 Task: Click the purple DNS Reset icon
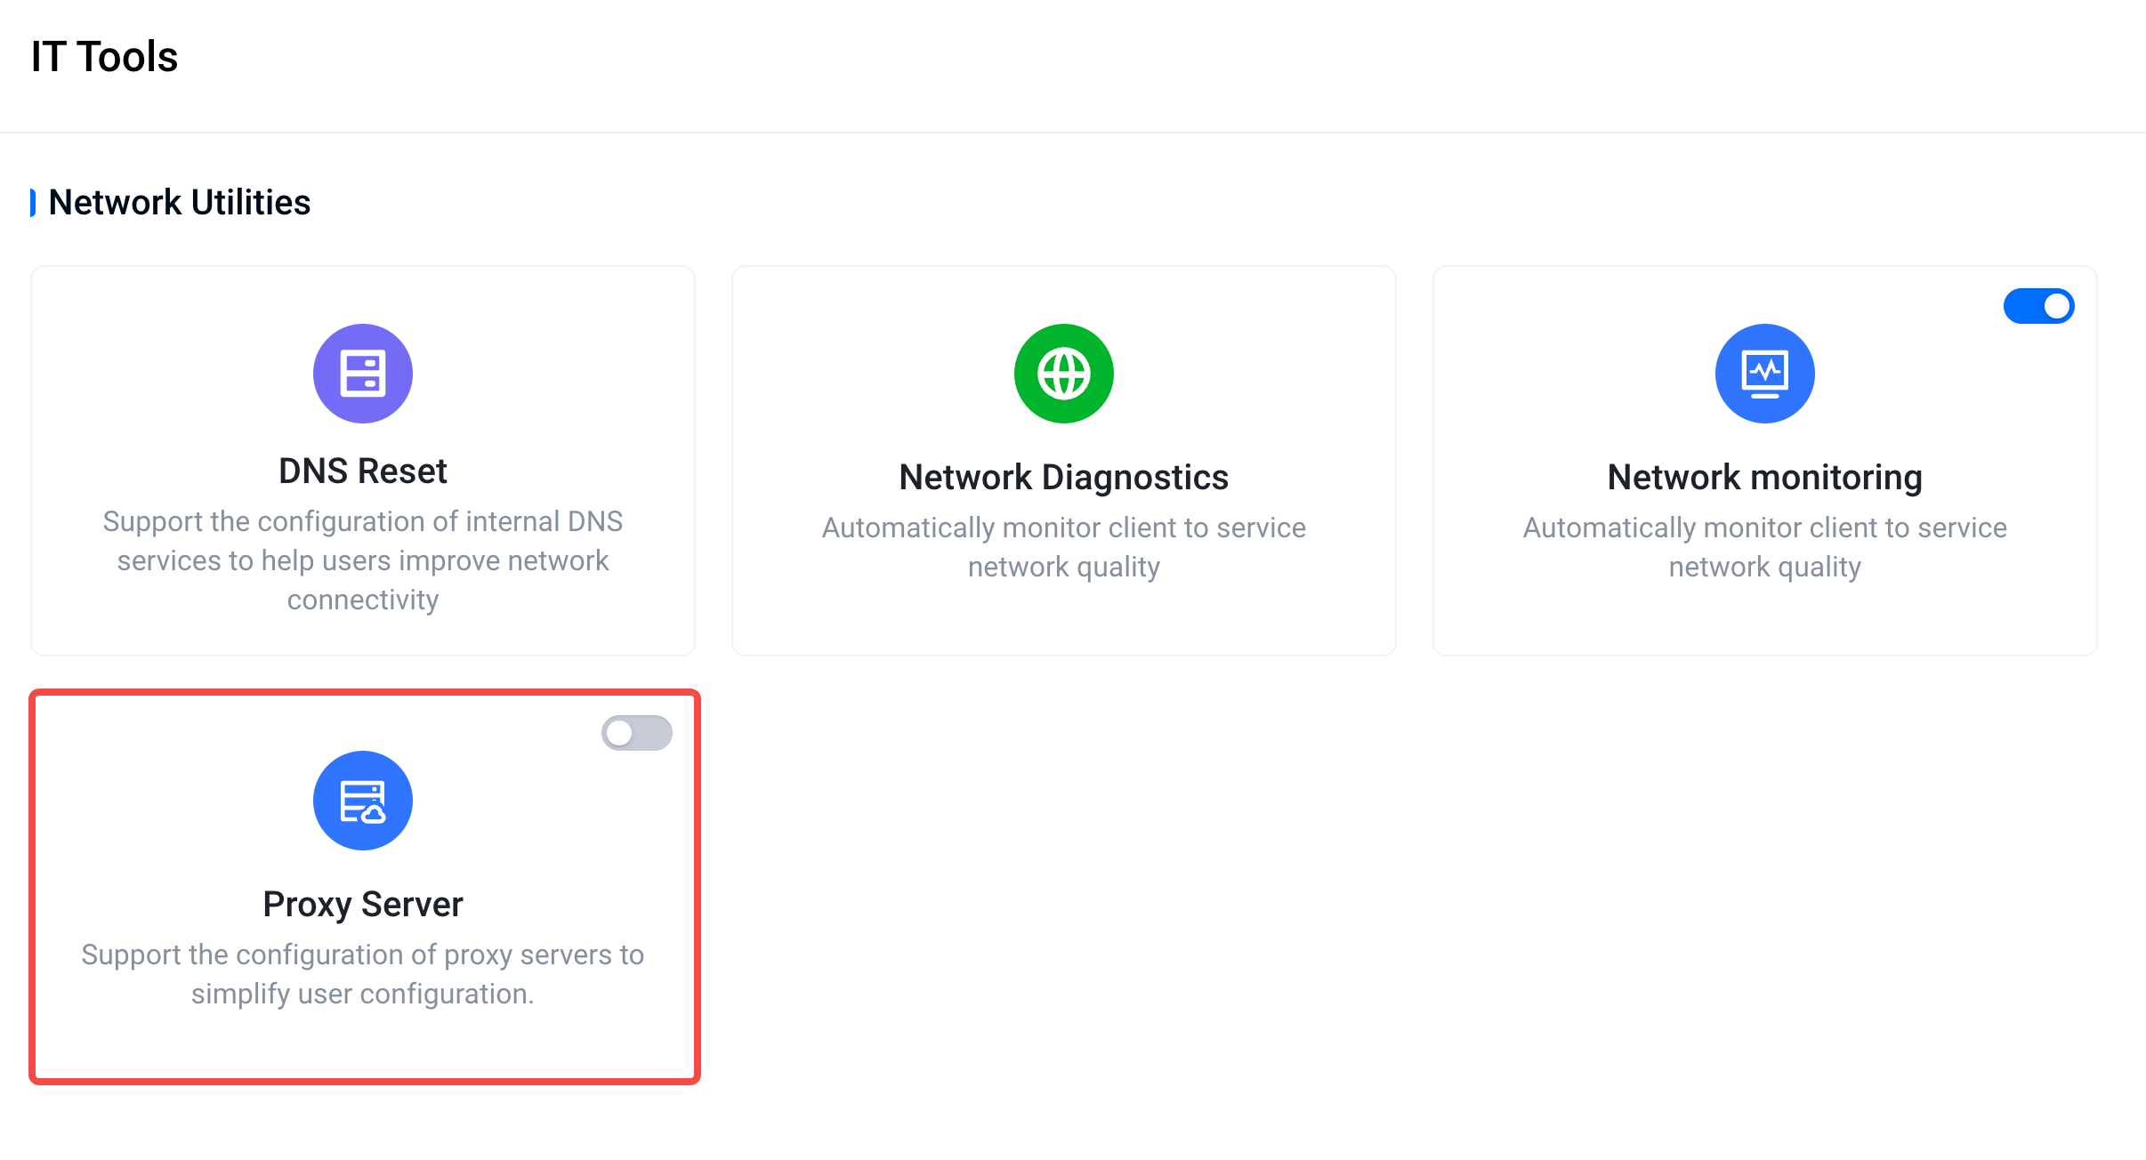tap(362, 373)
